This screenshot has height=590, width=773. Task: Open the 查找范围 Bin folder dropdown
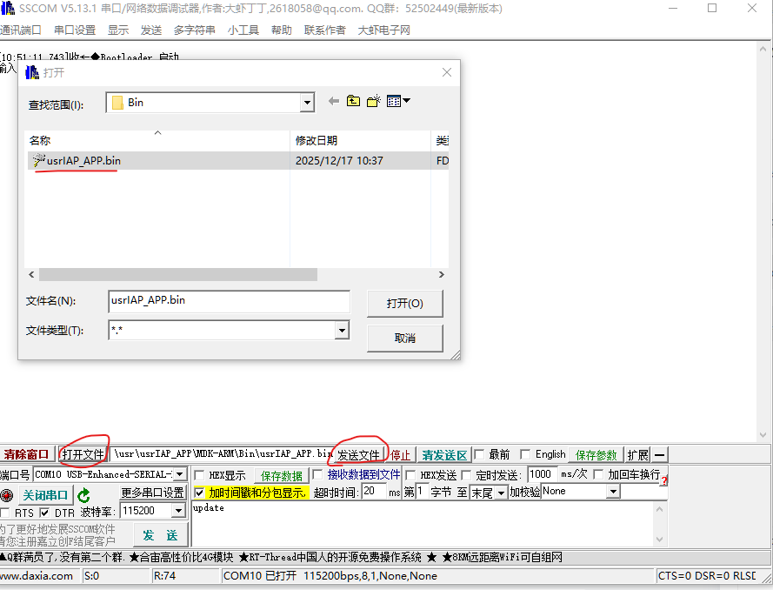(307, 103)
